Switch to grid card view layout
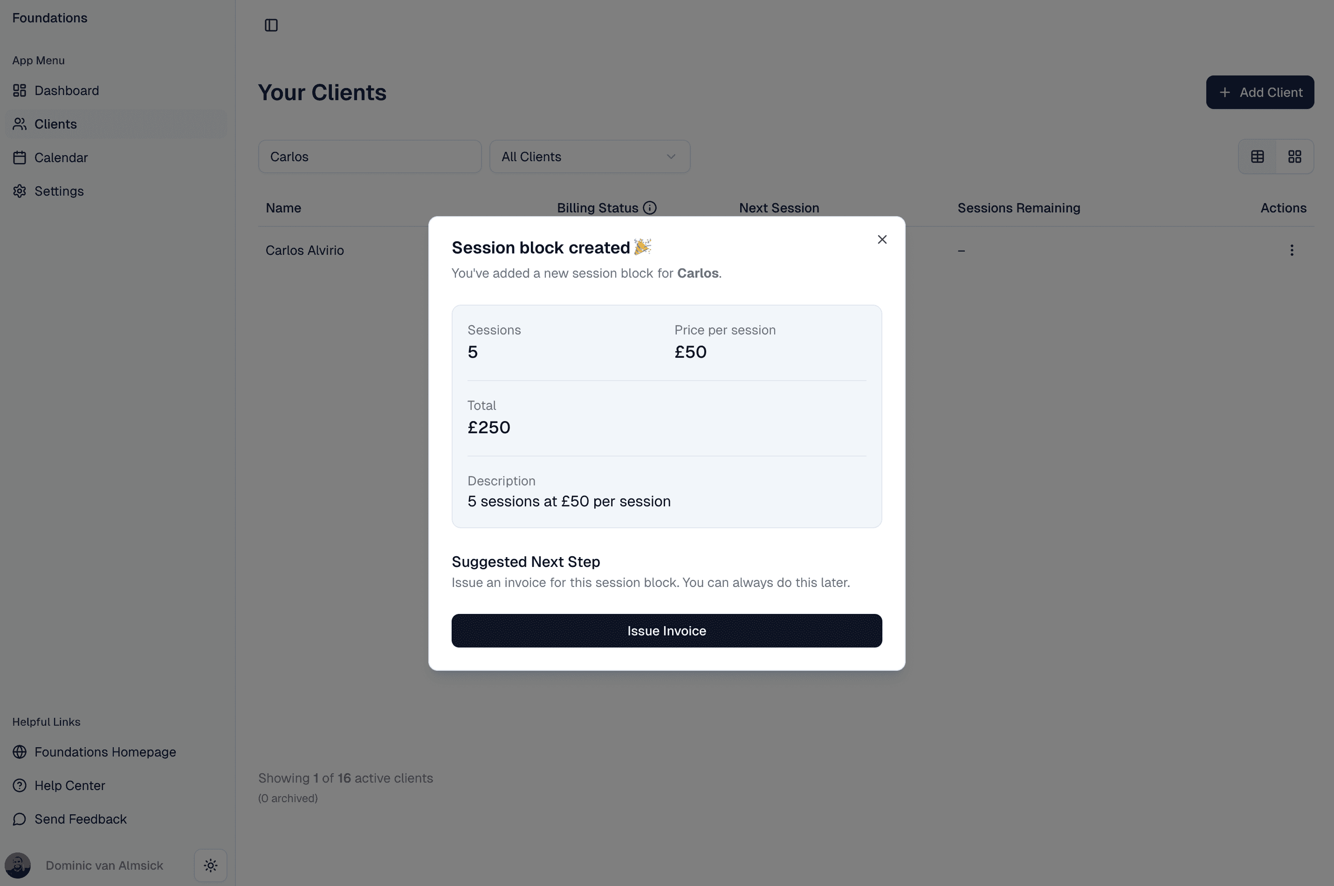1334x886 pixels. click(1294, 157)
